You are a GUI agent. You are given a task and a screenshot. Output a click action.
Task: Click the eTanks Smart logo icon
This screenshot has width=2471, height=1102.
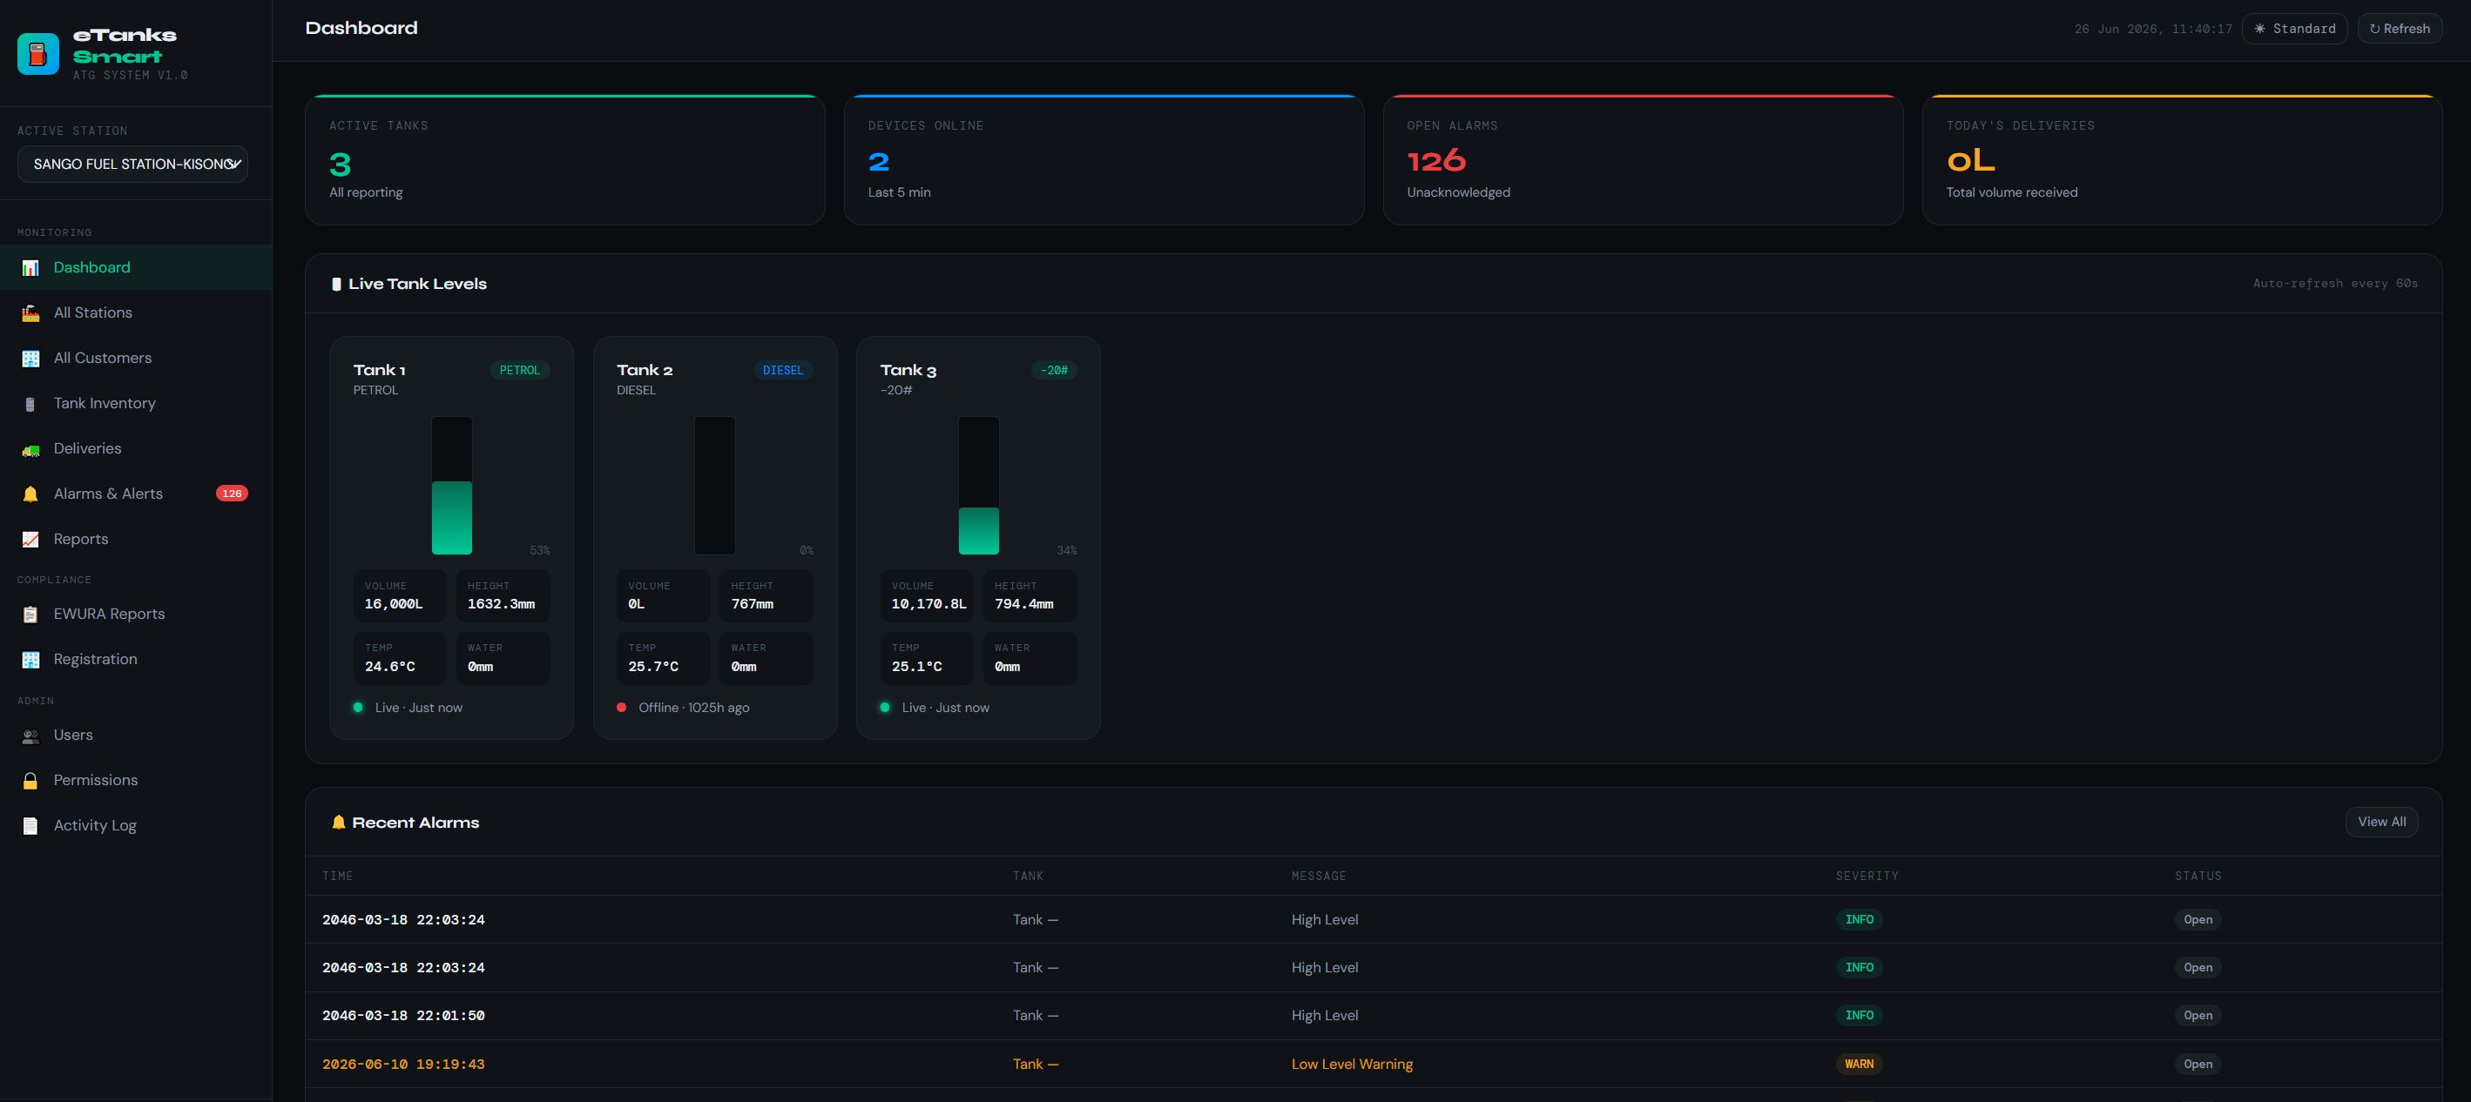click(38, 54)
